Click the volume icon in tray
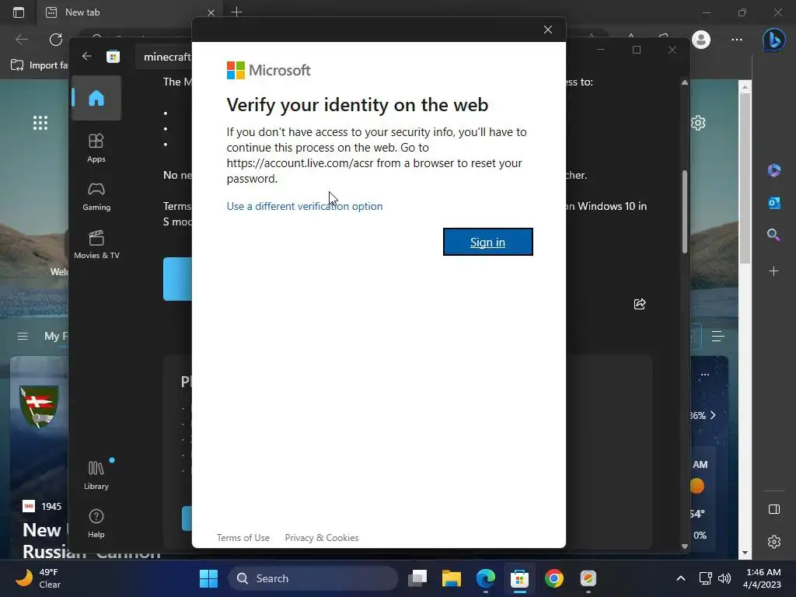796x597 pixels. (x=724, y=578)
